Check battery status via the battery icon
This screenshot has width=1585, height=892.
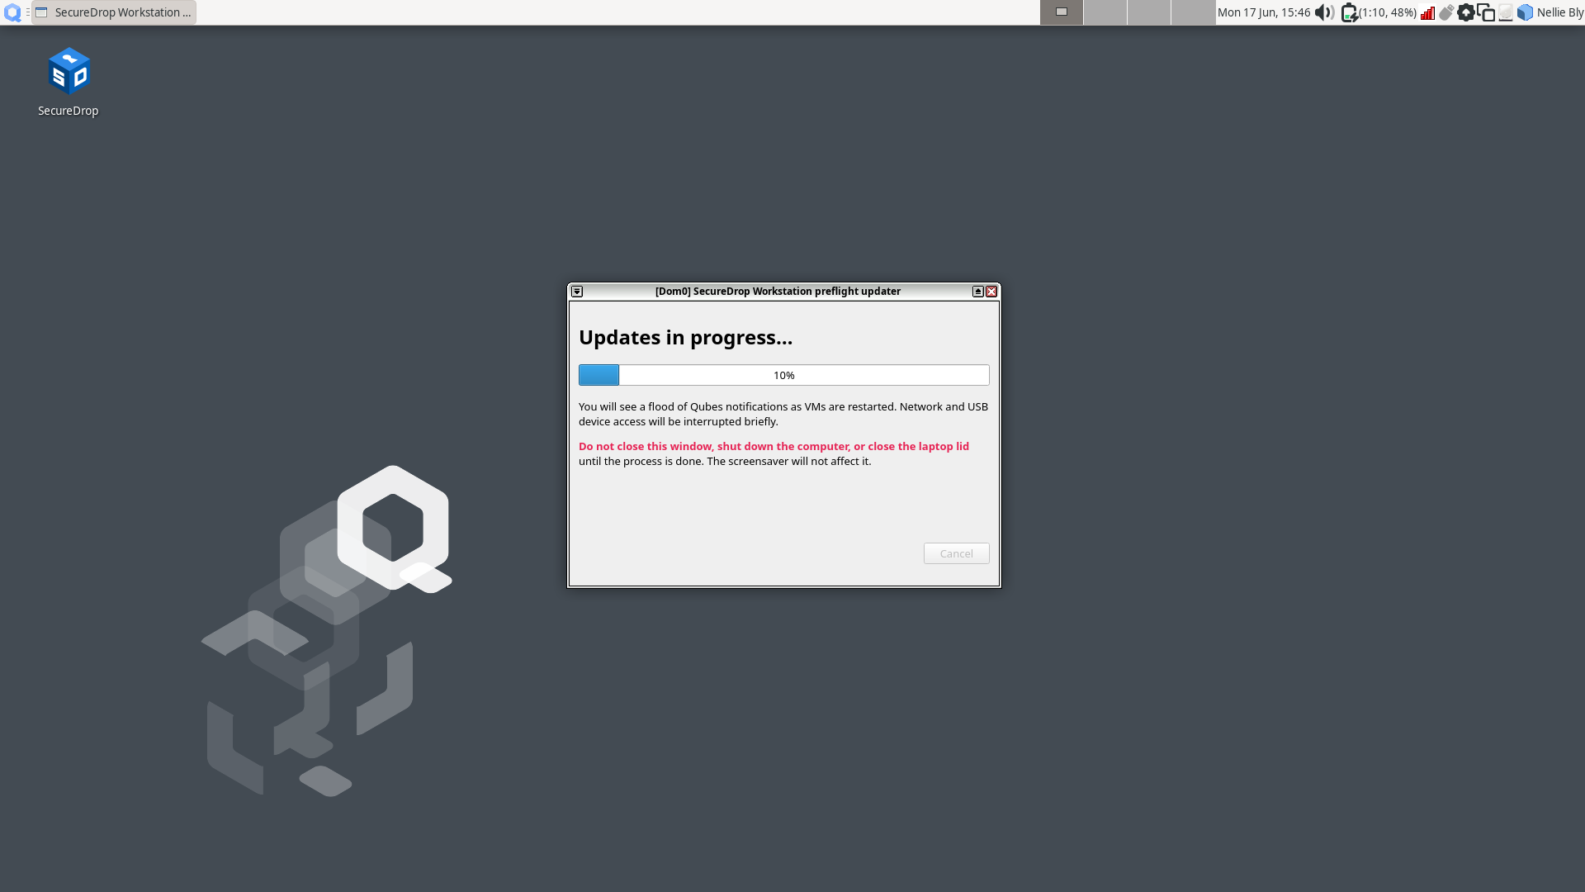coord(1349,12)
